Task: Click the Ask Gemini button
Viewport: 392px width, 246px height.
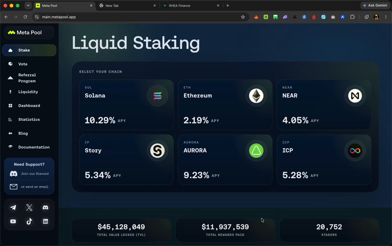Action: pos(375,6)
